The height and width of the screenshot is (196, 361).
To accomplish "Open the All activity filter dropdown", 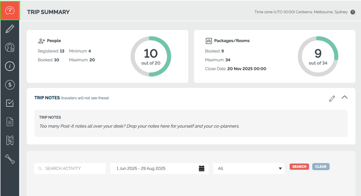I will click(249, 169).
